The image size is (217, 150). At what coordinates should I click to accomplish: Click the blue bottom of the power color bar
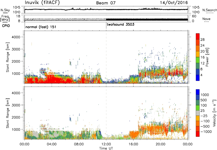(198, 78)
